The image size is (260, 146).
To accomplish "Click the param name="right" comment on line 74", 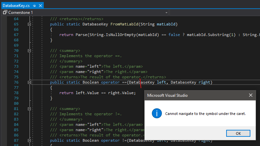I will pos(99,72).
